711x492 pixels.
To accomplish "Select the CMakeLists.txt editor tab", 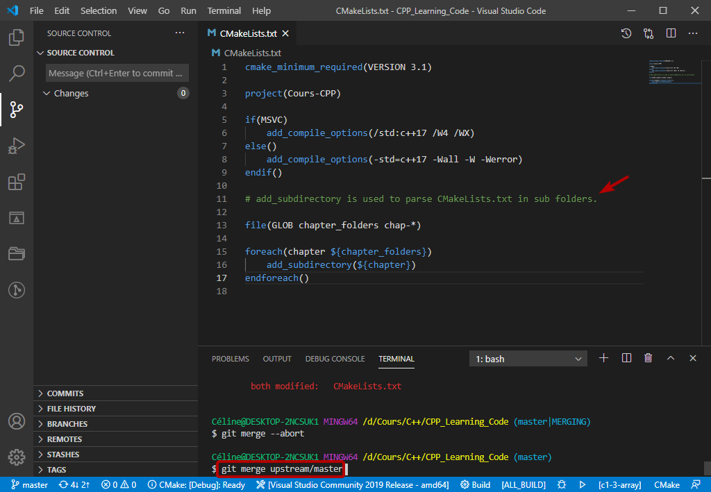I will pos(248,33).
